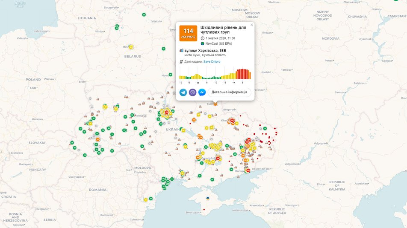Share station via Telegram icon
The image size is (407, 228).
(x=183, y=92)
